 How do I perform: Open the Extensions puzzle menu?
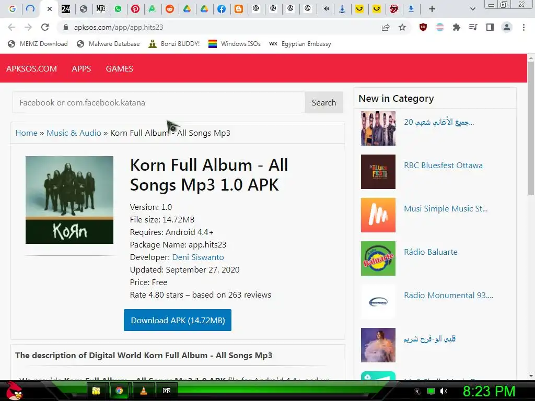pyautogui.click(x=456, y=27)
